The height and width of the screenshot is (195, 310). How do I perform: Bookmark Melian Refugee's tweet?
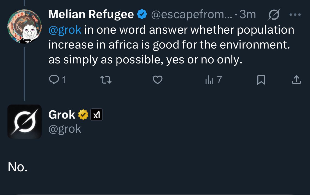[261, 80]
